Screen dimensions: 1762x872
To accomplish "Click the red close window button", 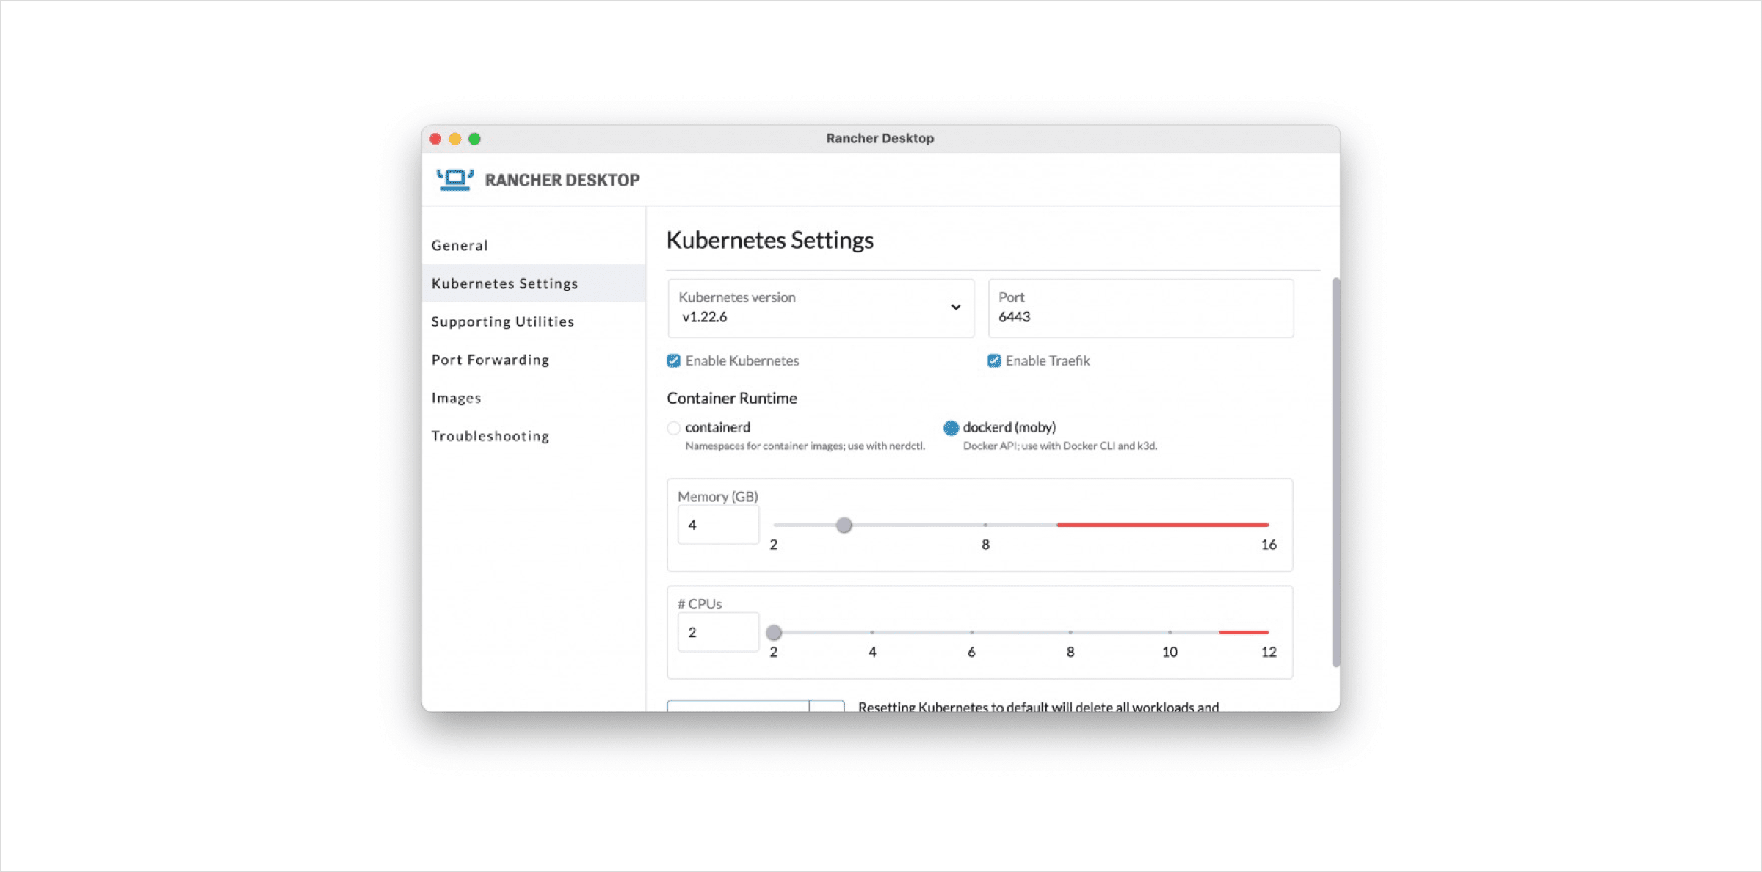I will [x=435, y=139].
